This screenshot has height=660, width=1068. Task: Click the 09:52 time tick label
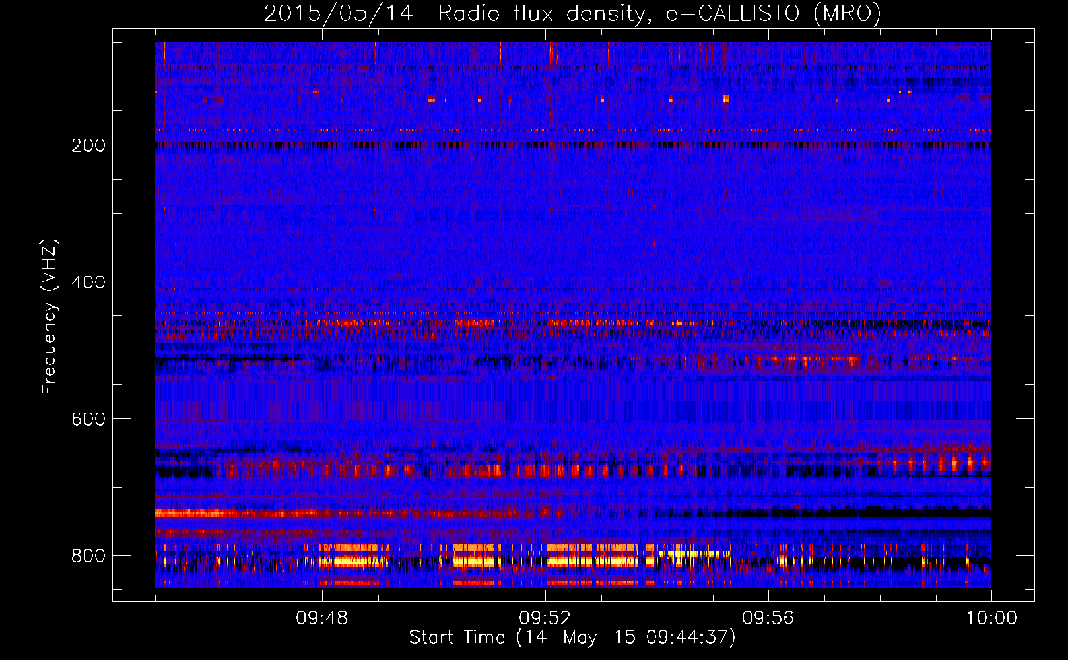click(x=545, y=618)
